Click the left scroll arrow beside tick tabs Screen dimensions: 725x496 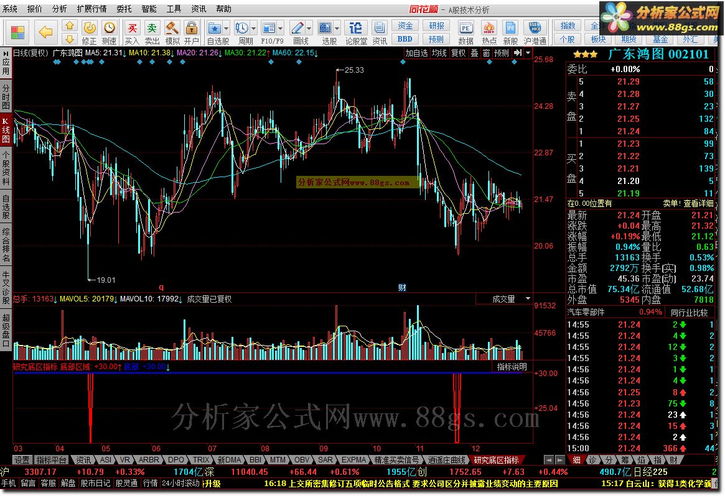548,460
